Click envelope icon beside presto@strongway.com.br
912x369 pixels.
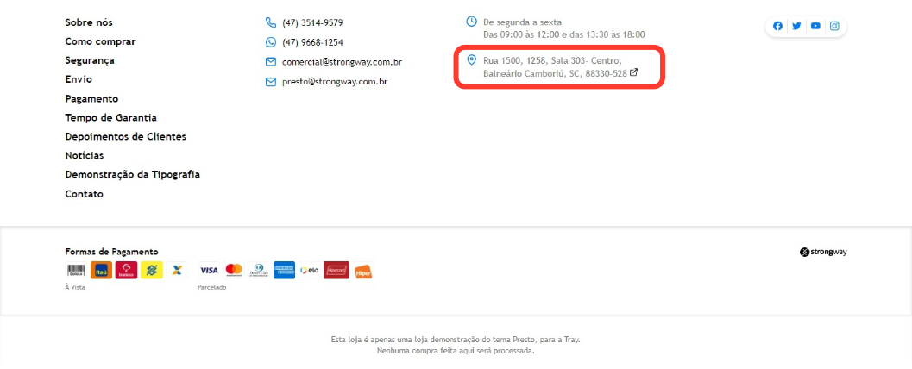tap(270, 82)
